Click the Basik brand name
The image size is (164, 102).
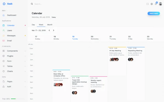10,4
